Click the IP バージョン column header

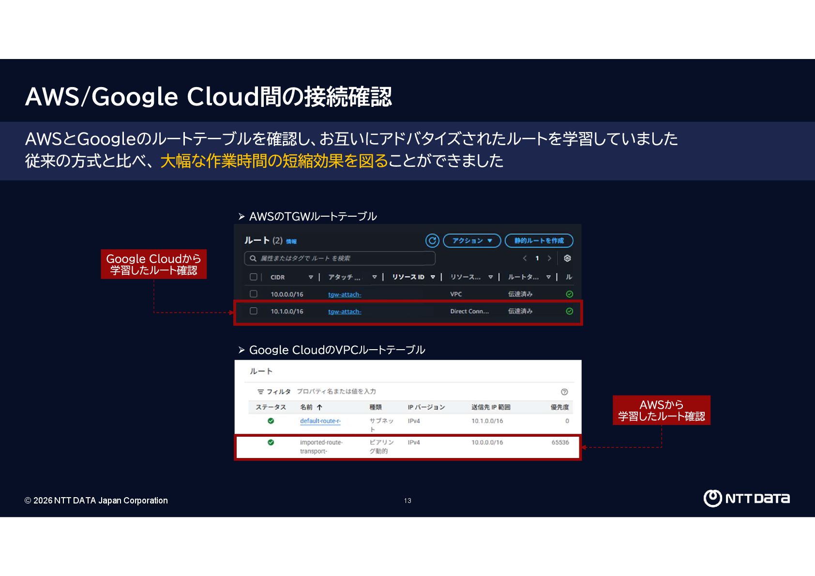click(426, 407)
